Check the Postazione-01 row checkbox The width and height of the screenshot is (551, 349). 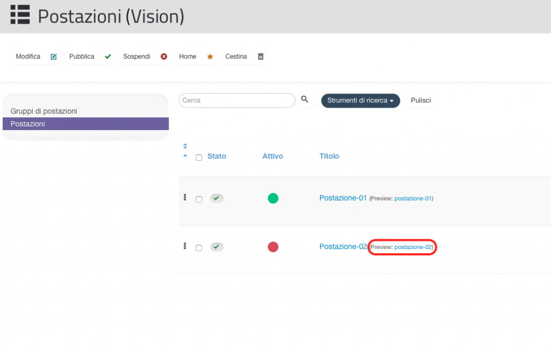pyautogui.click(x=199, y=199)
